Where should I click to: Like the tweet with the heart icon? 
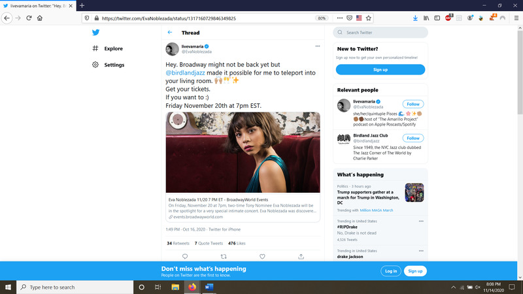tap(262, 256)
